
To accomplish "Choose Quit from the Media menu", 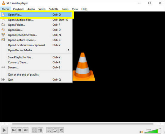I will pyautogui.click(x=36, y=80).
